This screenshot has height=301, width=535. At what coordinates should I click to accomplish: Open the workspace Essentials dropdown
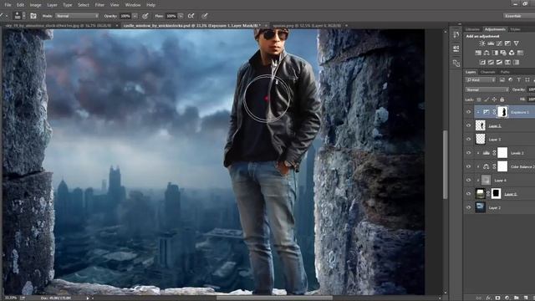pos(519,16)
